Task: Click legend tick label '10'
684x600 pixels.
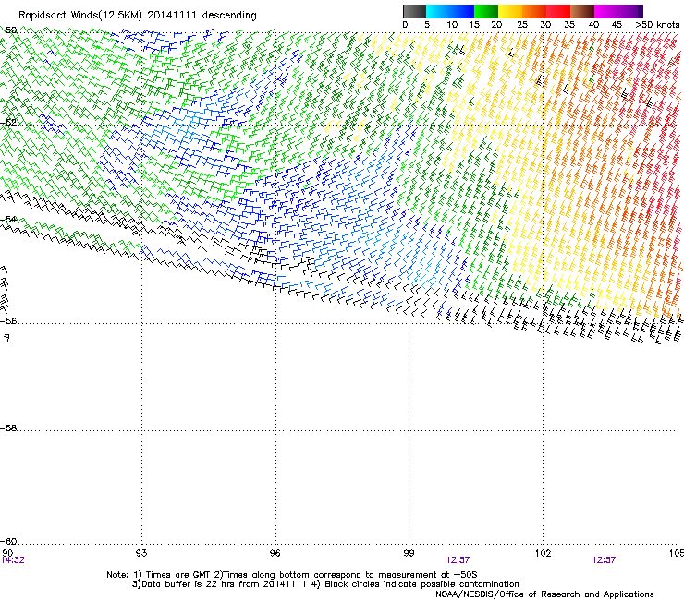Action: pyautogui.click(x=452, y=25)
